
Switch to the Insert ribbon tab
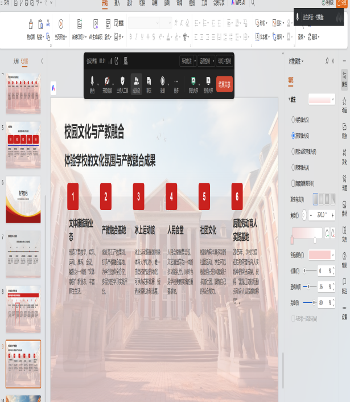pyautogui.click(x=117, y=3)
